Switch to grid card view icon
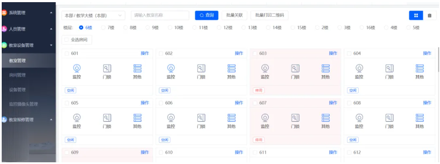 point(416,15)
